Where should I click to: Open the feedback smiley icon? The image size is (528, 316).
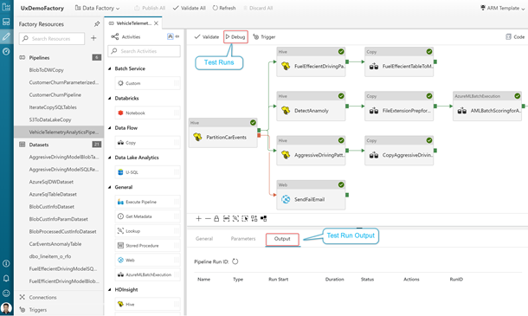point(6,293)
